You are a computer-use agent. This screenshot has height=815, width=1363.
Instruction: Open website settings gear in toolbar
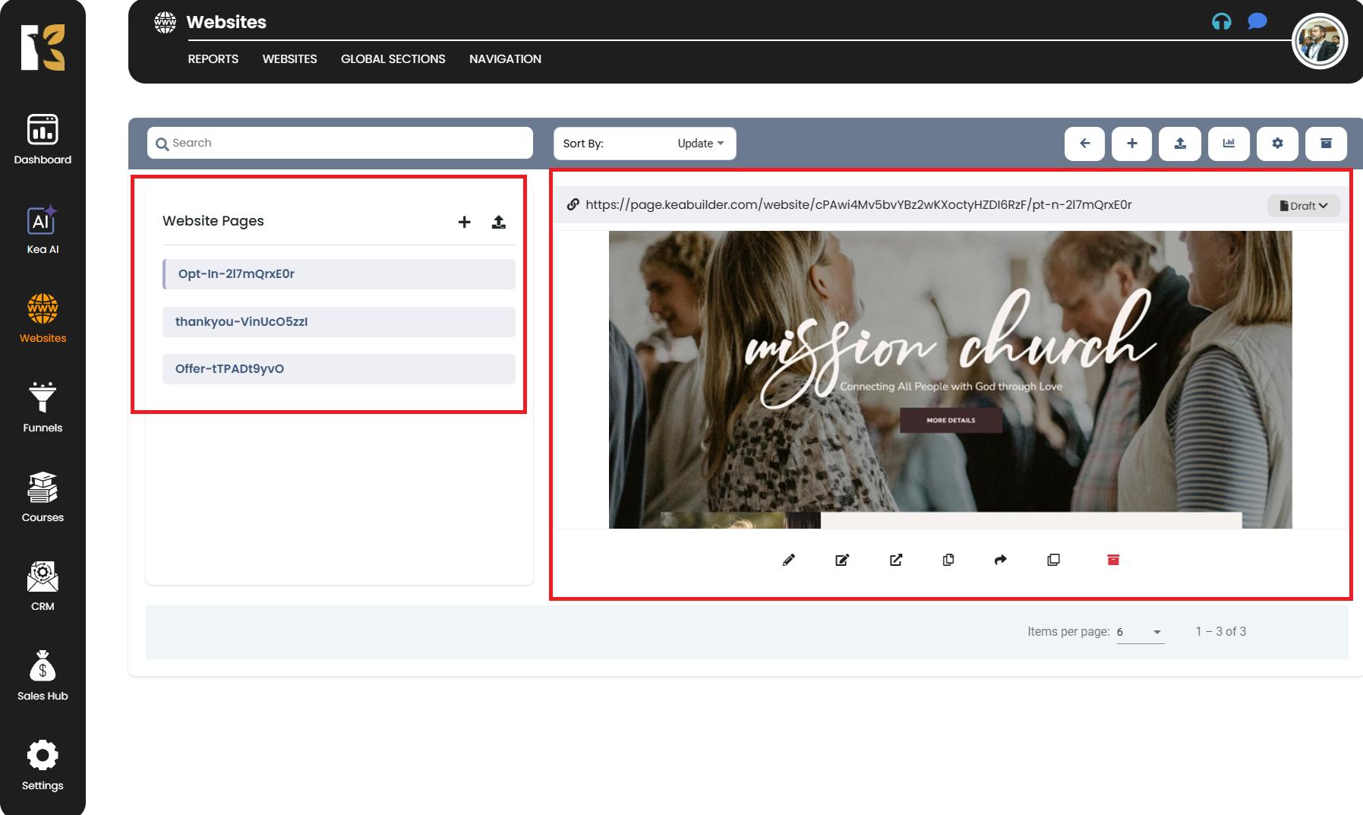[x=1277, y=143]
